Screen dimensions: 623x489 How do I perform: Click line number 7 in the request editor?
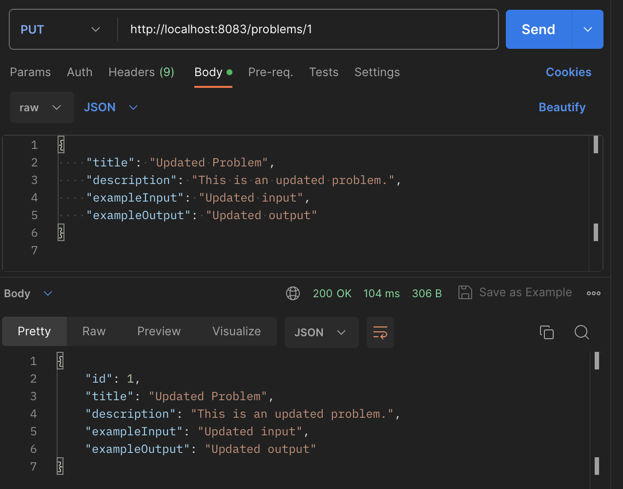click(x=34, y=250)
